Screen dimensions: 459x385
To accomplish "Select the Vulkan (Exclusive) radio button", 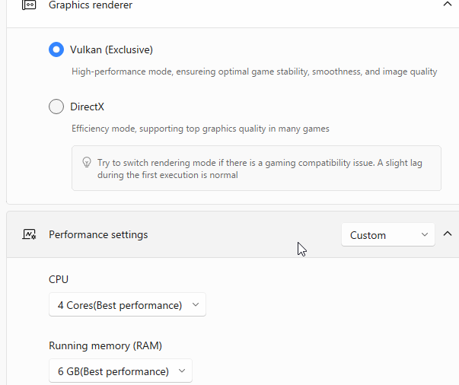I will tap(56, 49).
